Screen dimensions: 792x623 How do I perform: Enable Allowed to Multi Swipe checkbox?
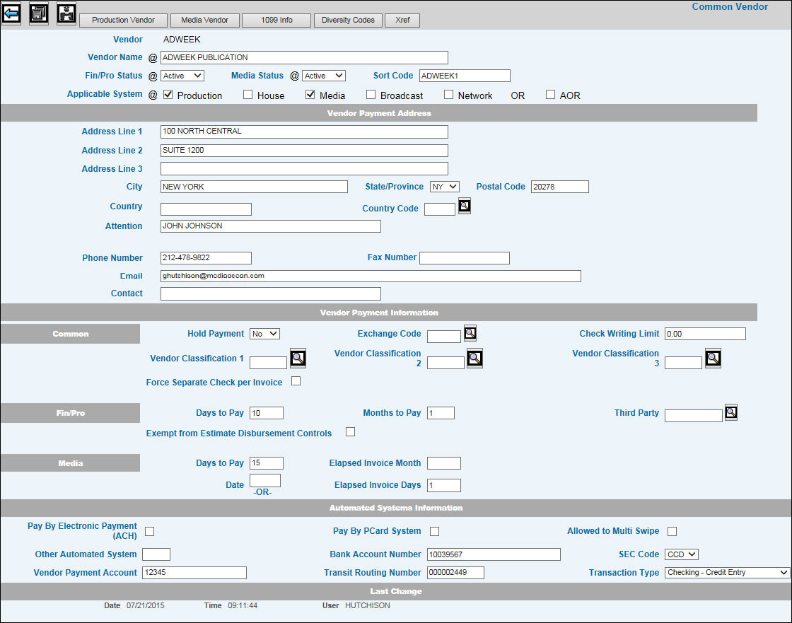pyautogui.click(x=672, y=531)
